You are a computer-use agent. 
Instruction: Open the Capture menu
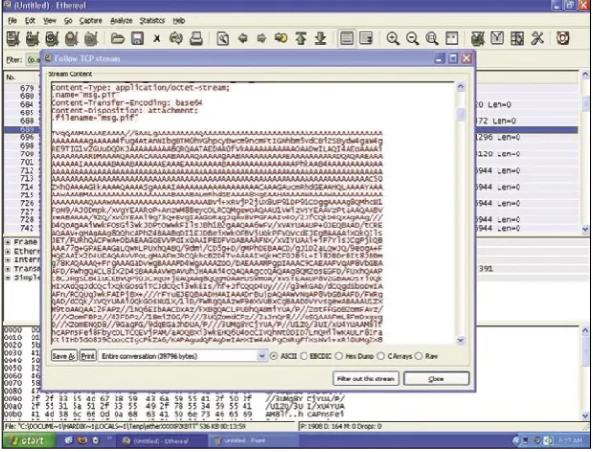click(91, 21)
